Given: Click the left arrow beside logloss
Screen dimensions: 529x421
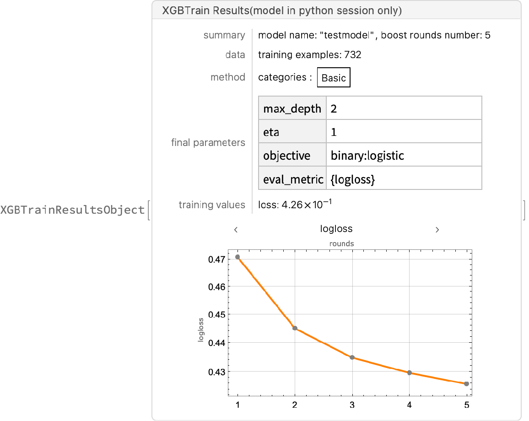Looking at the screenshot, I should pos(236,230).
